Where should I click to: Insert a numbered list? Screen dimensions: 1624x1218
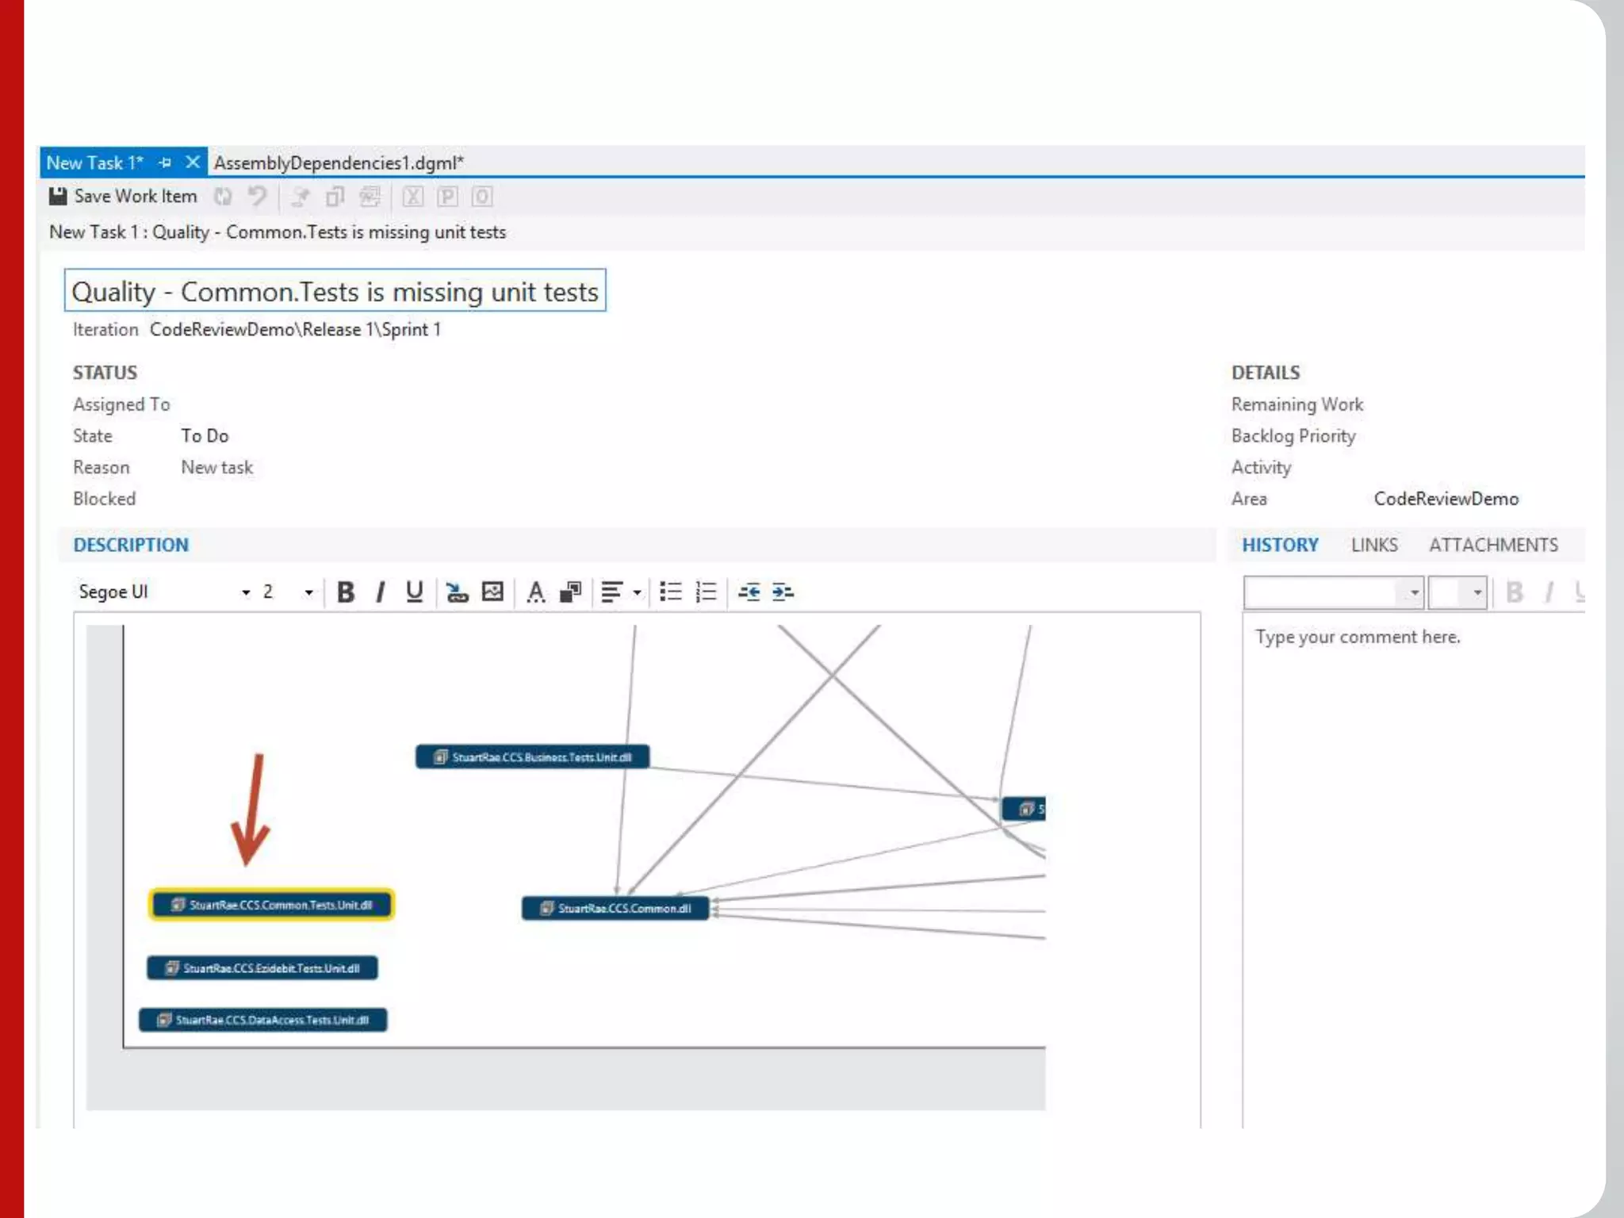tap(706, 592)
